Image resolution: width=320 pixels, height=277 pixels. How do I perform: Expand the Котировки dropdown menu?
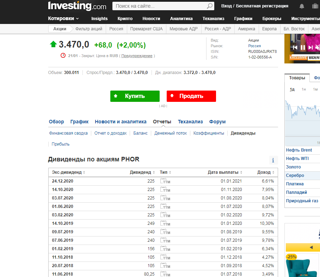point(63,19)
